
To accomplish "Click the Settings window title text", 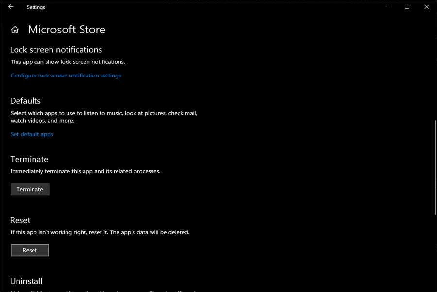I will [35, 7].
